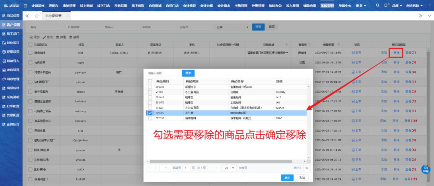Image resolution: width=434 pixels, height=186 pixels.
Task: Toggle the select-all checkbox in dialog header
Action: [150, 81]
